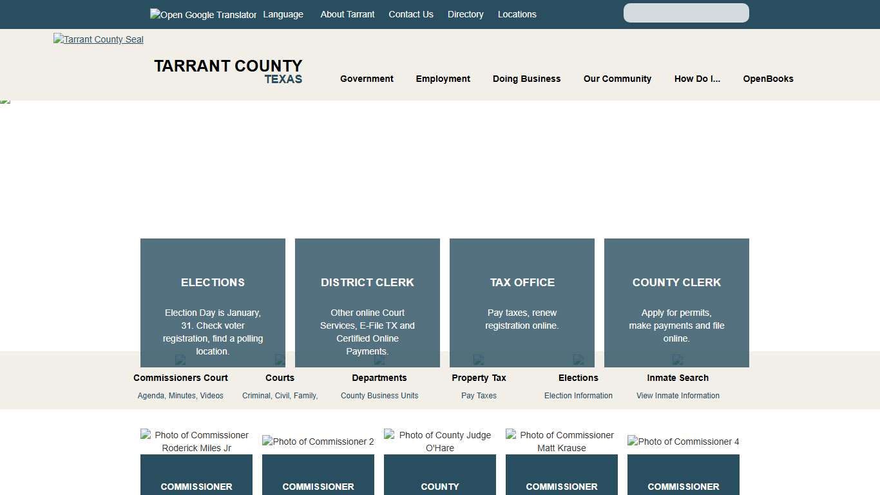
Task: Click the Departments quick access icon
Action: 379,360
